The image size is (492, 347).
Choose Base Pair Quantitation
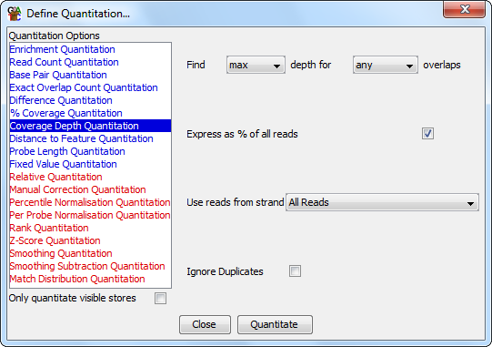[90, 75]
